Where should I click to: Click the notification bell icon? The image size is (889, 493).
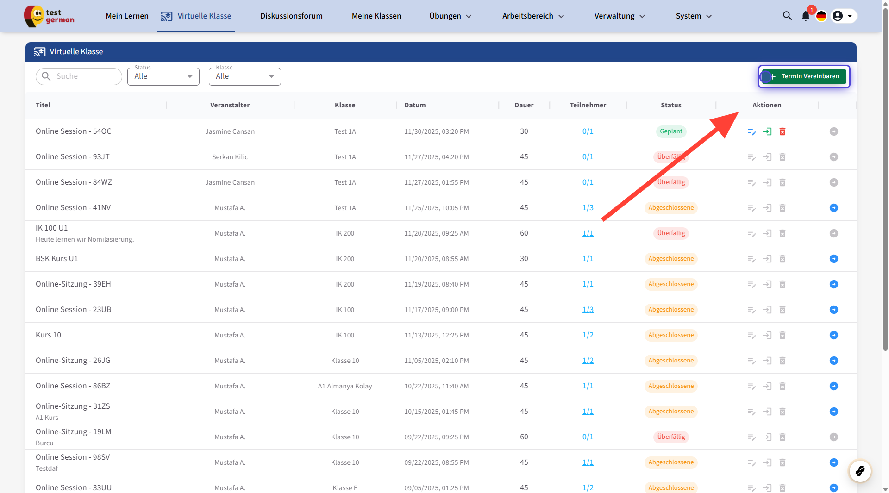point(806,16)
